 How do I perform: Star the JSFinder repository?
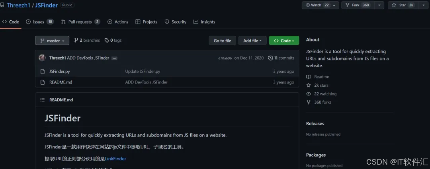[x=402, y=5]
